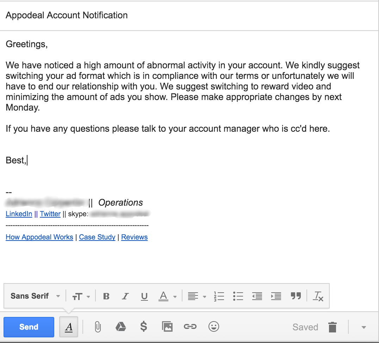
Task: Open the text size dropdown
Action: [81, 297]
